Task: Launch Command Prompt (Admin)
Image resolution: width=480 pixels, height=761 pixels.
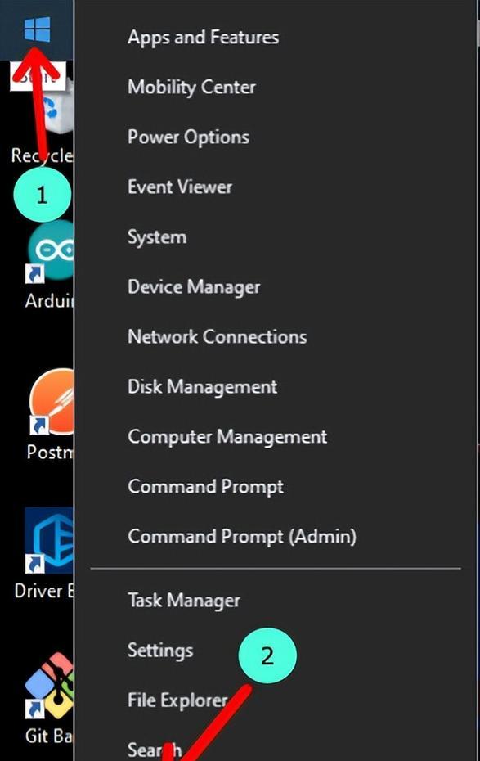Action: pyautogui.click(x=242, y=537)
